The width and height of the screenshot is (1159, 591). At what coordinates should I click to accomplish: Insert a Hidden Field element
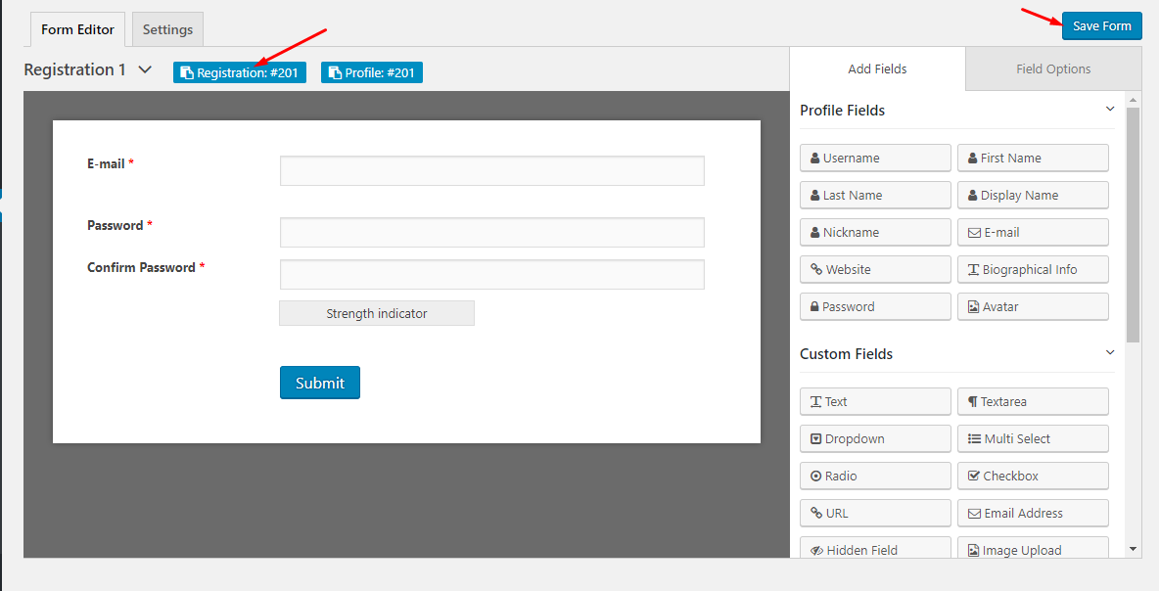pos(875,549)
